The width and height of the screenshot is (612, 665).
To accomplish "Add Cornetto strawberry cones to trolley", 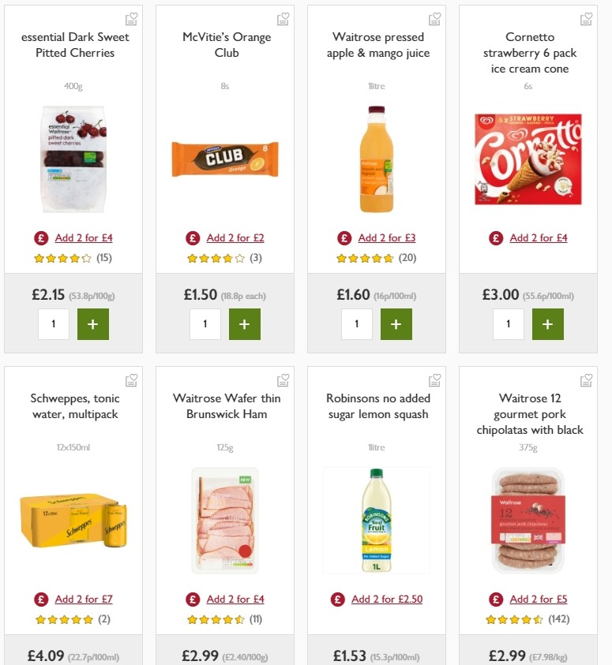I will pyautogui.click(x=547, y=323).
